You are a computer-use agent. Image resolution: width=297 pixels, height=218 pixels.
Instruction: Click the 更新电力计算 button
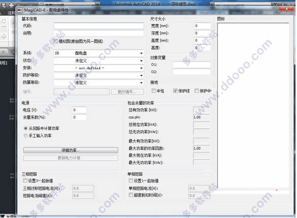(71, 158)
